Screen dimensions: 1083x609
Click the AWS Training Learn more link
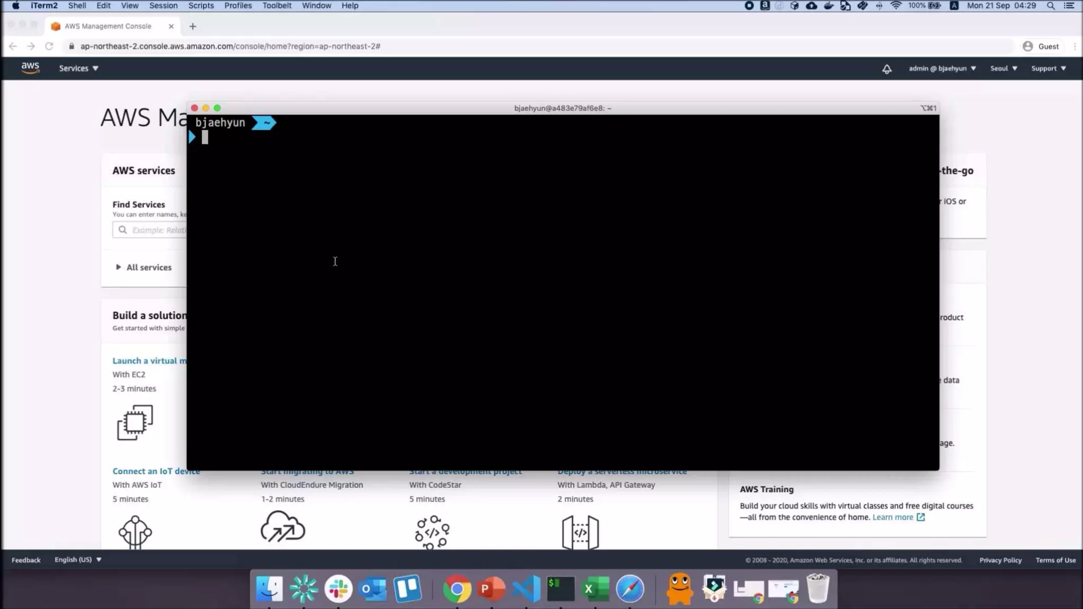(898, 518)
